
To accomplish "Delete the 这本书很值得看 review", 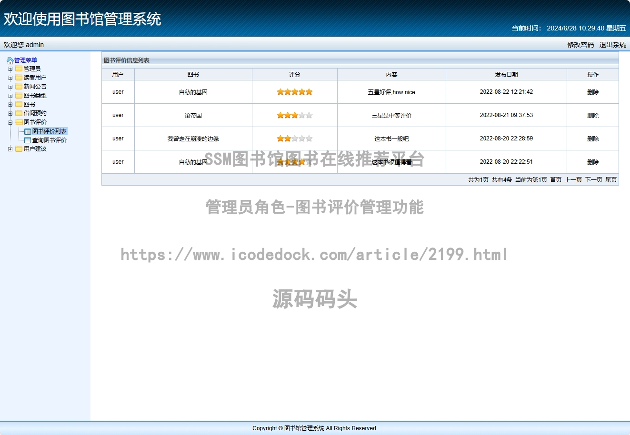I will click(x=593, y=162).
